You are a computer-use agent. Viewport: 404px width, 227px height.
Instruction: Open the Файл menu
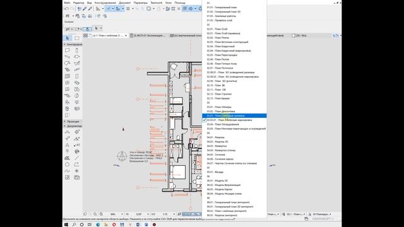coord(67,3)
